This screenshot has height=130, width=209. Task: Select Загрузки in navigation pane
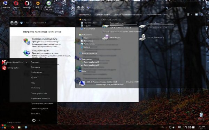point(86,26)
